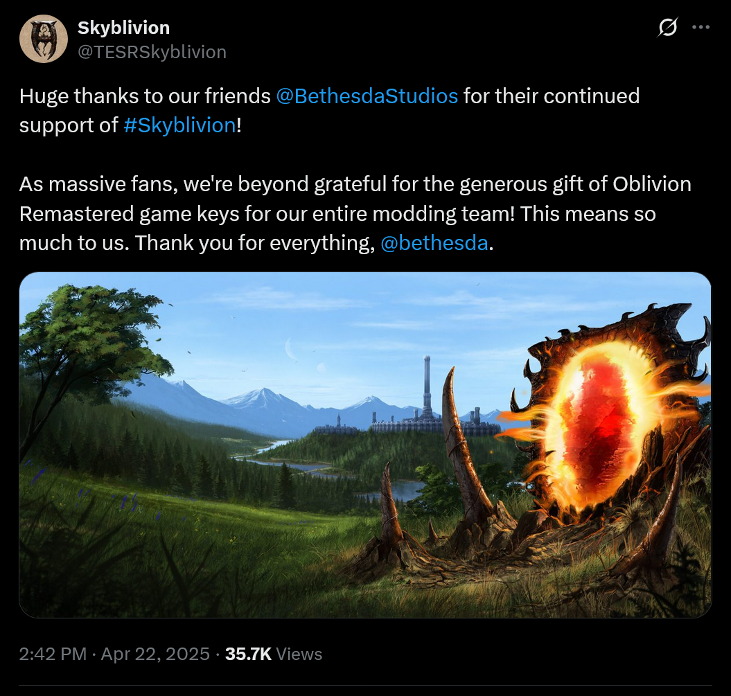Click the Skyblivion profile avatar
The width and height of the screenshot is (731, 696).
pyautogui.click(x=43, y=38)
